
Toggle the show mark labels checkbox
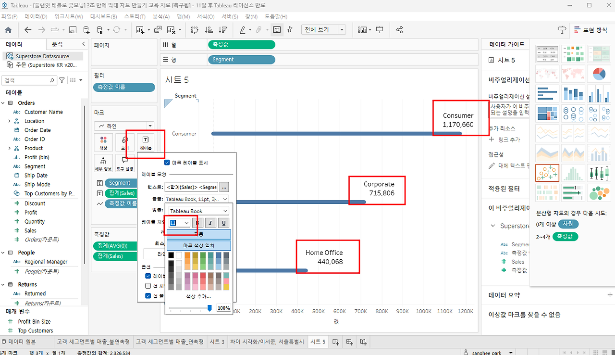(x=167, y=163)
